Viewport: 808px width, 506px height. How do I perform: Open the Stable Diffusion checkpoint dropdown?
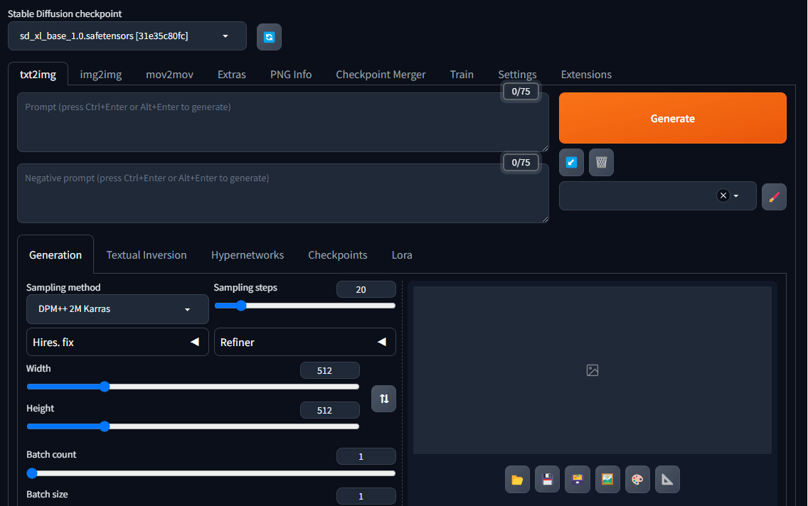(127, 36)
